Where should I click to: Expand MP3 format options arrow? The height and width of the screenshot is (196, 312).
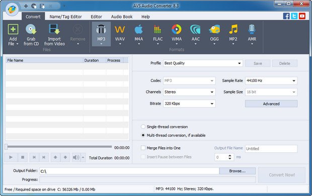point(101,44)
